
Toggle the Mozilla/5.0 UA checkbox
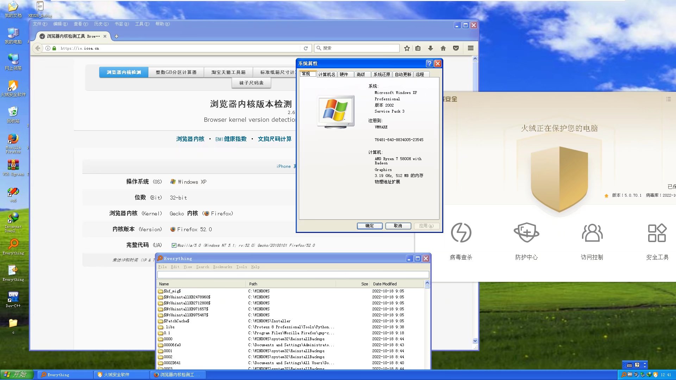(x=174, y=245)
